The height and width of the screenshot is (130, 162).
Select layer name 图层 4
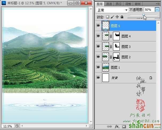[x=126, y=36]
